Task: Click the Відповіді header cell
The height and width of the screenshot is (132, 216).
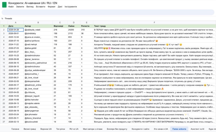Action: [x=60, y=26]
